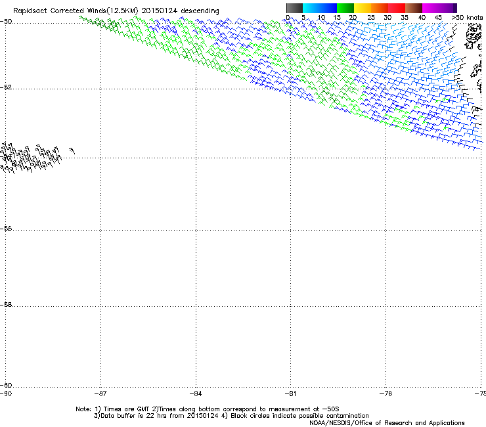The height and width of the screenshot is (427, 486).
Task: Click the '-60' latitude axis label
Action: click(6, 385)
